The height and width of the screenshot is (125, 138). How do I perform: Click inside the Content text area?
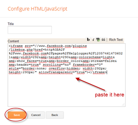[x=67, y=75]
